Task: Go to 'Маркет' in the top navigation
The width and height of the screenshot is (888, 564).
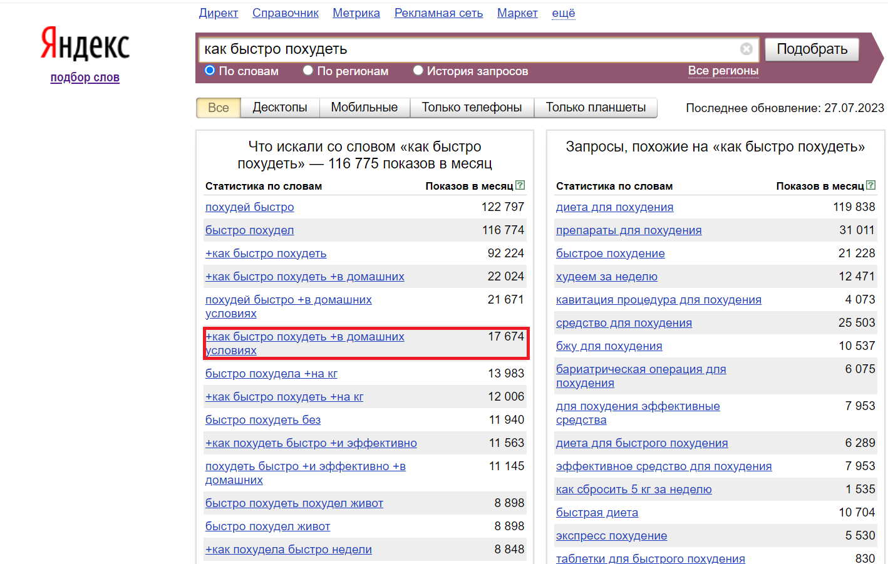Action: (x=517, y=13)
